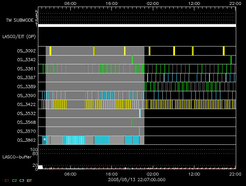Click the white buffer spike at plot bottom-left
Screen dimensions: 246x186
(40, 167)
